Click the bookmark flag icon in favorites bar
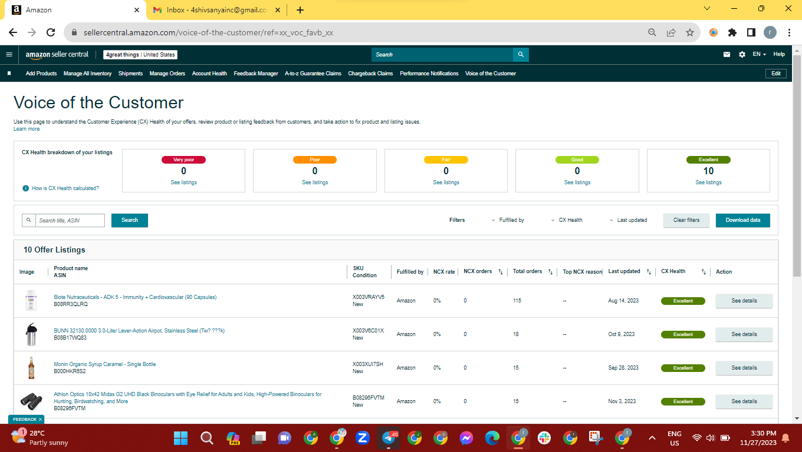The width and height of the screenshot is (802, 452). tap(9, 74)
